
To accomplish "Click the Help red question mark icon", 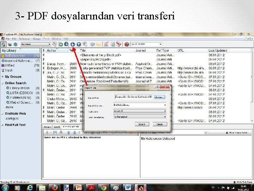I will tap(127, 44).
